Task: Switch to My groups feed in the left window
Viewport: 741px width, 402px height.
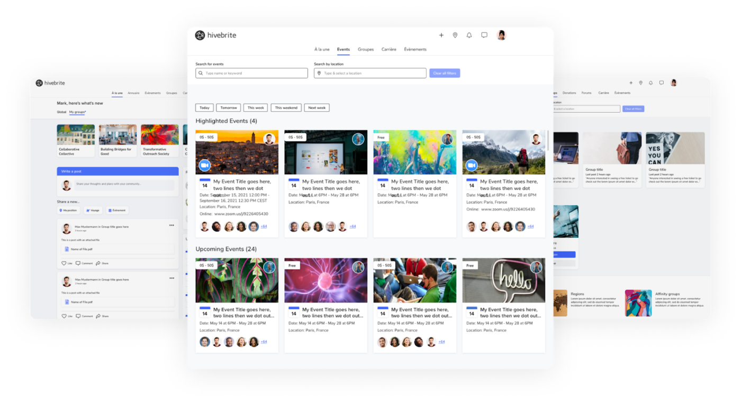Action: (77, 112)
